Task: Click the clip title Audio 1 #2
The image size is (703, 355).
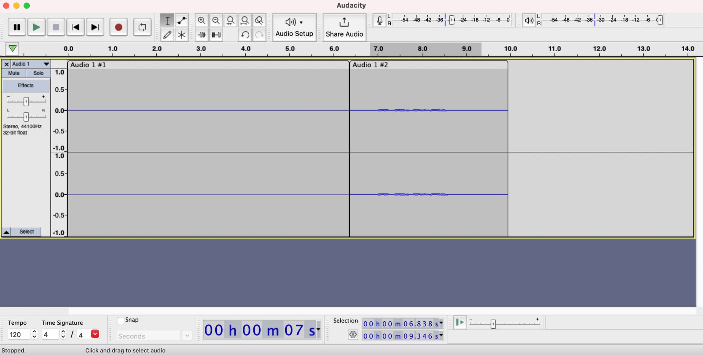Action: (x=370, y=65)
